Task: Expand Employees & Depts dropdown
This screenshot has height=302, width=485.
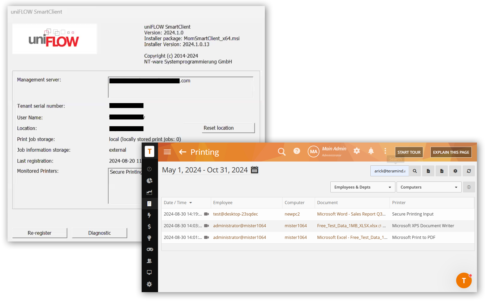Action: click(x=363, y=187)
